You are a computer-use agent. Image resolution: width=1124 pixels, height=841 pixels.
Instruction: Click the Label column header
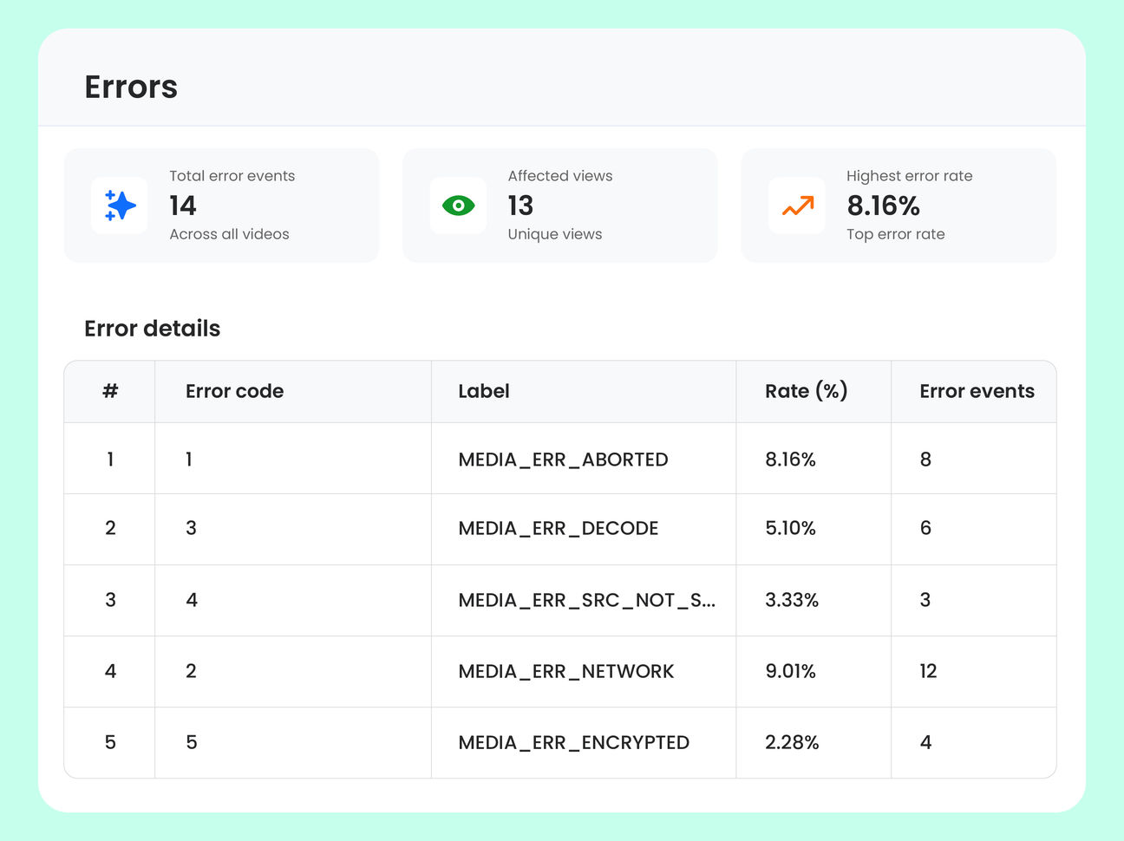click(484, 391)
